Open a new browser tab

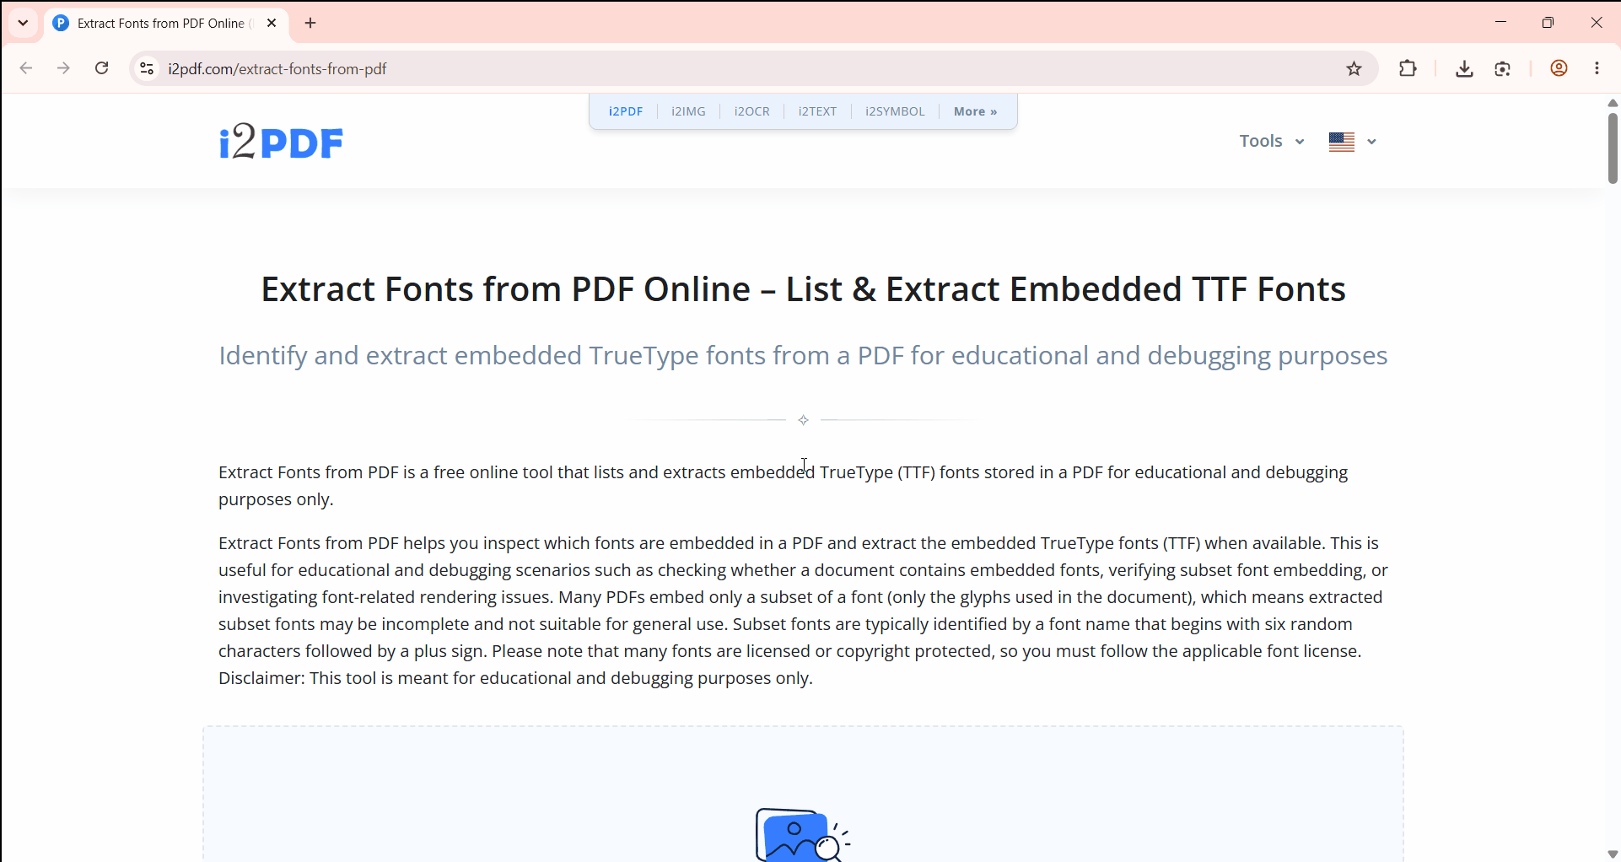pyautogui.click(x=310, y=24)
